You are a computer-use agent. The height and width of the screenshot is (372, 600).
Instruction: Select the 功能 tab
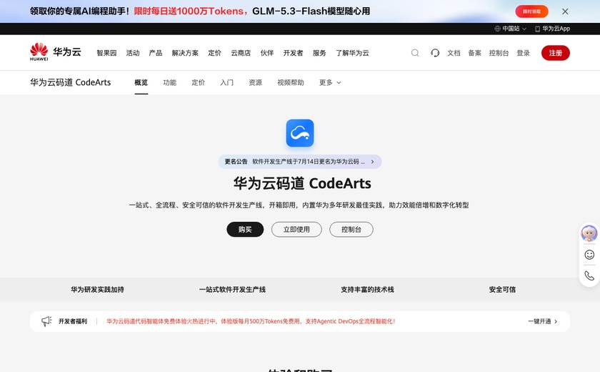pyautogui.click(x=169, y=82)
